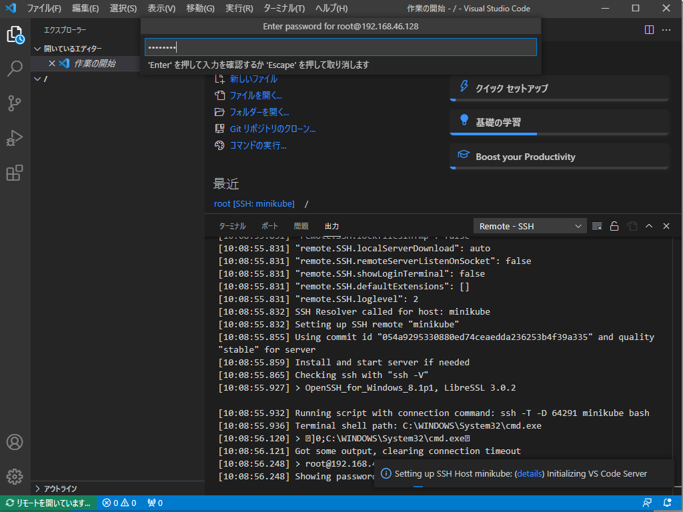Open the Accounts menu icon
Image resolution: width=683 pixels, height=512 pixels.
click(x=15, y=442)
